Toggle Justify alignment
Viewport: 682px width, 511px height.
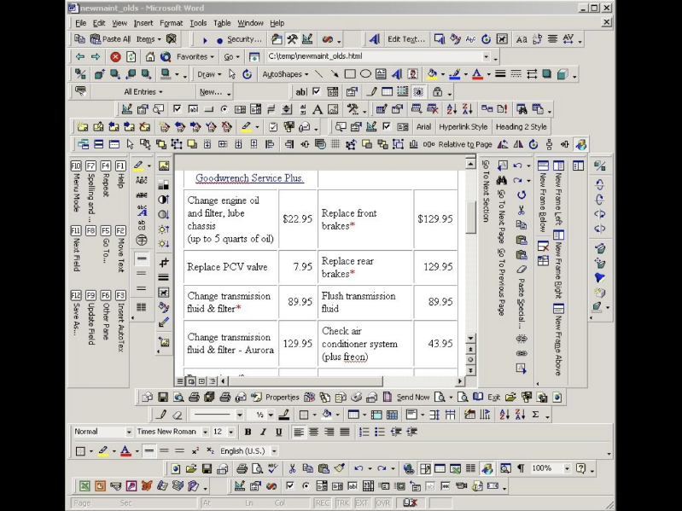(x=345, y=432)
